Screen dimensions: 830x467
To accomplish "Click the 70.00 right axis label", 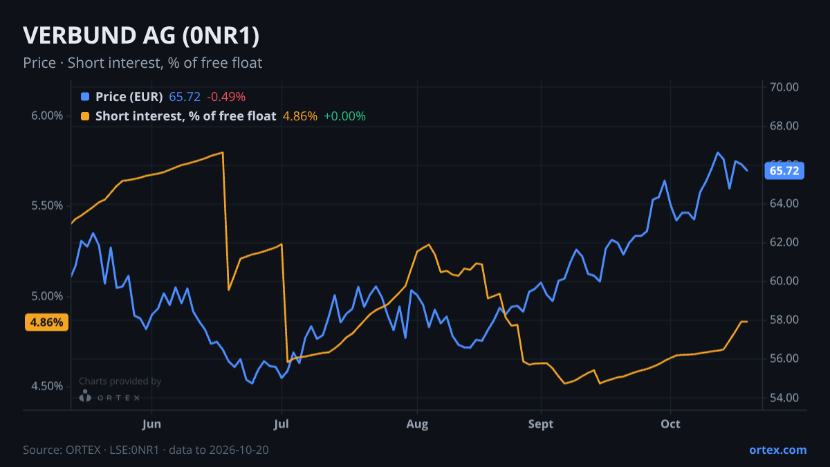I will coord(784,87).
